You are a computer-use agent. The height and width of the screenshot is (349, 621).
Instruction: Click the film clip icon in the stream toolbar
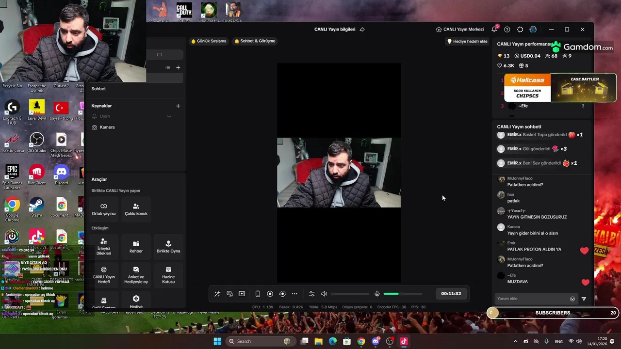[242, 294]
